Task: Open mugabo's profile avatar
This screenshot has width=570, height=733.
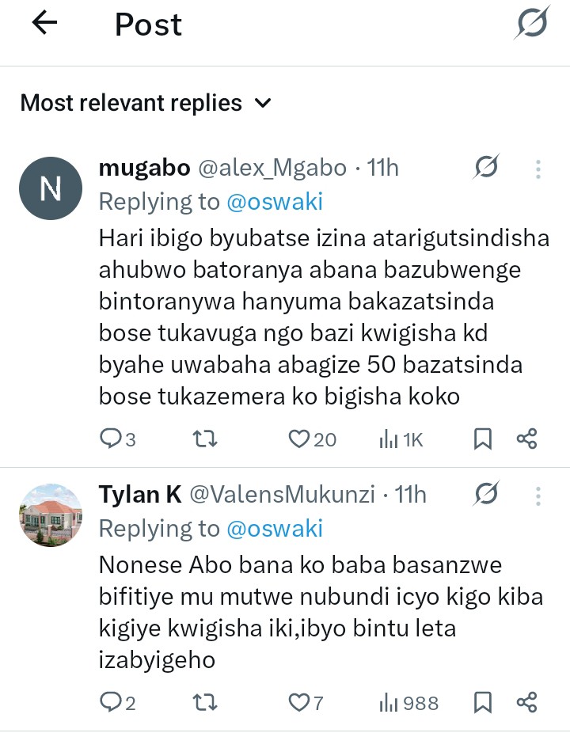Action: [51, 188]
